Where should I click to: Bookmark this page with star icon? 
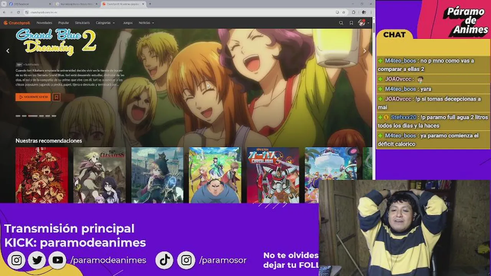pos(344,12)
